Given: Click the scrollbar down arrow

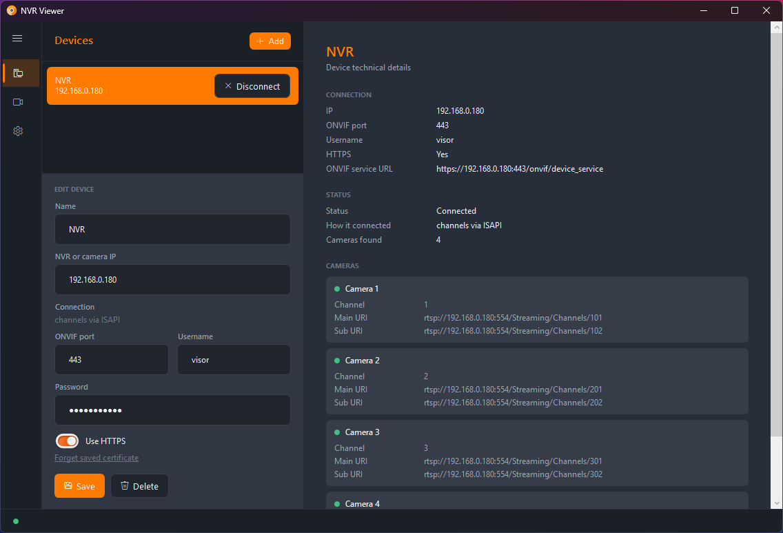Looking at the screenshot, I should pyautogui.click(x=777, y=503).
